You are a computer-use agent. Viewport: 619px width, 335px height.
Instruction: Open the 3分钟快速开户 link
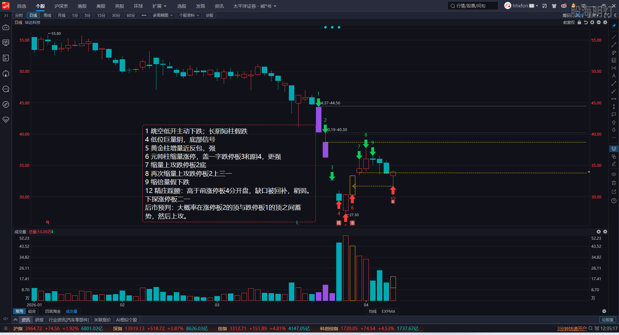point(572,329)
